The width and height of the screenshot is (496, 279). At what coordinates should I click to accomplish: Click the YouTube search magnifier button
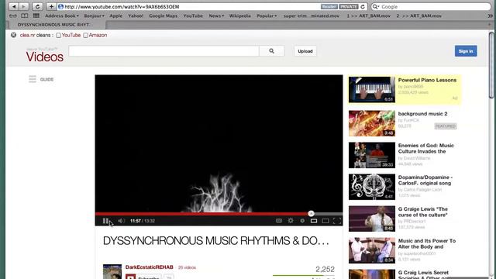tap(271, 51)
